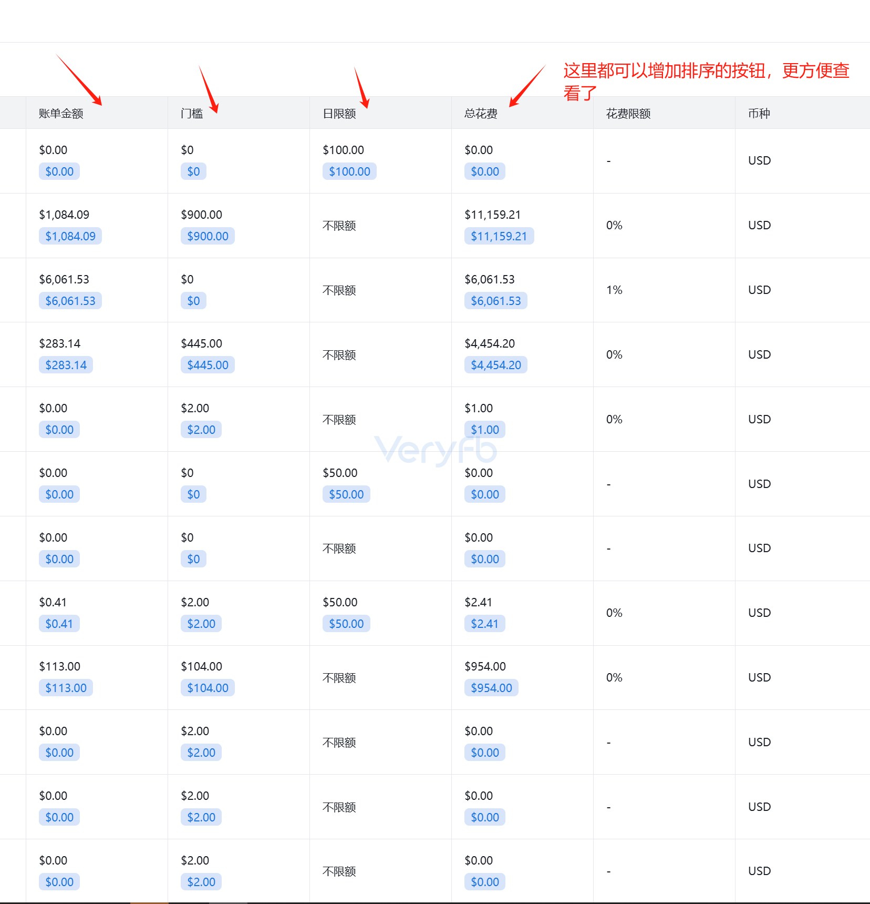Viewport: 870px width, 904px height.
Task: Click USD in the $0.41 row
Action: click(760, 613)
